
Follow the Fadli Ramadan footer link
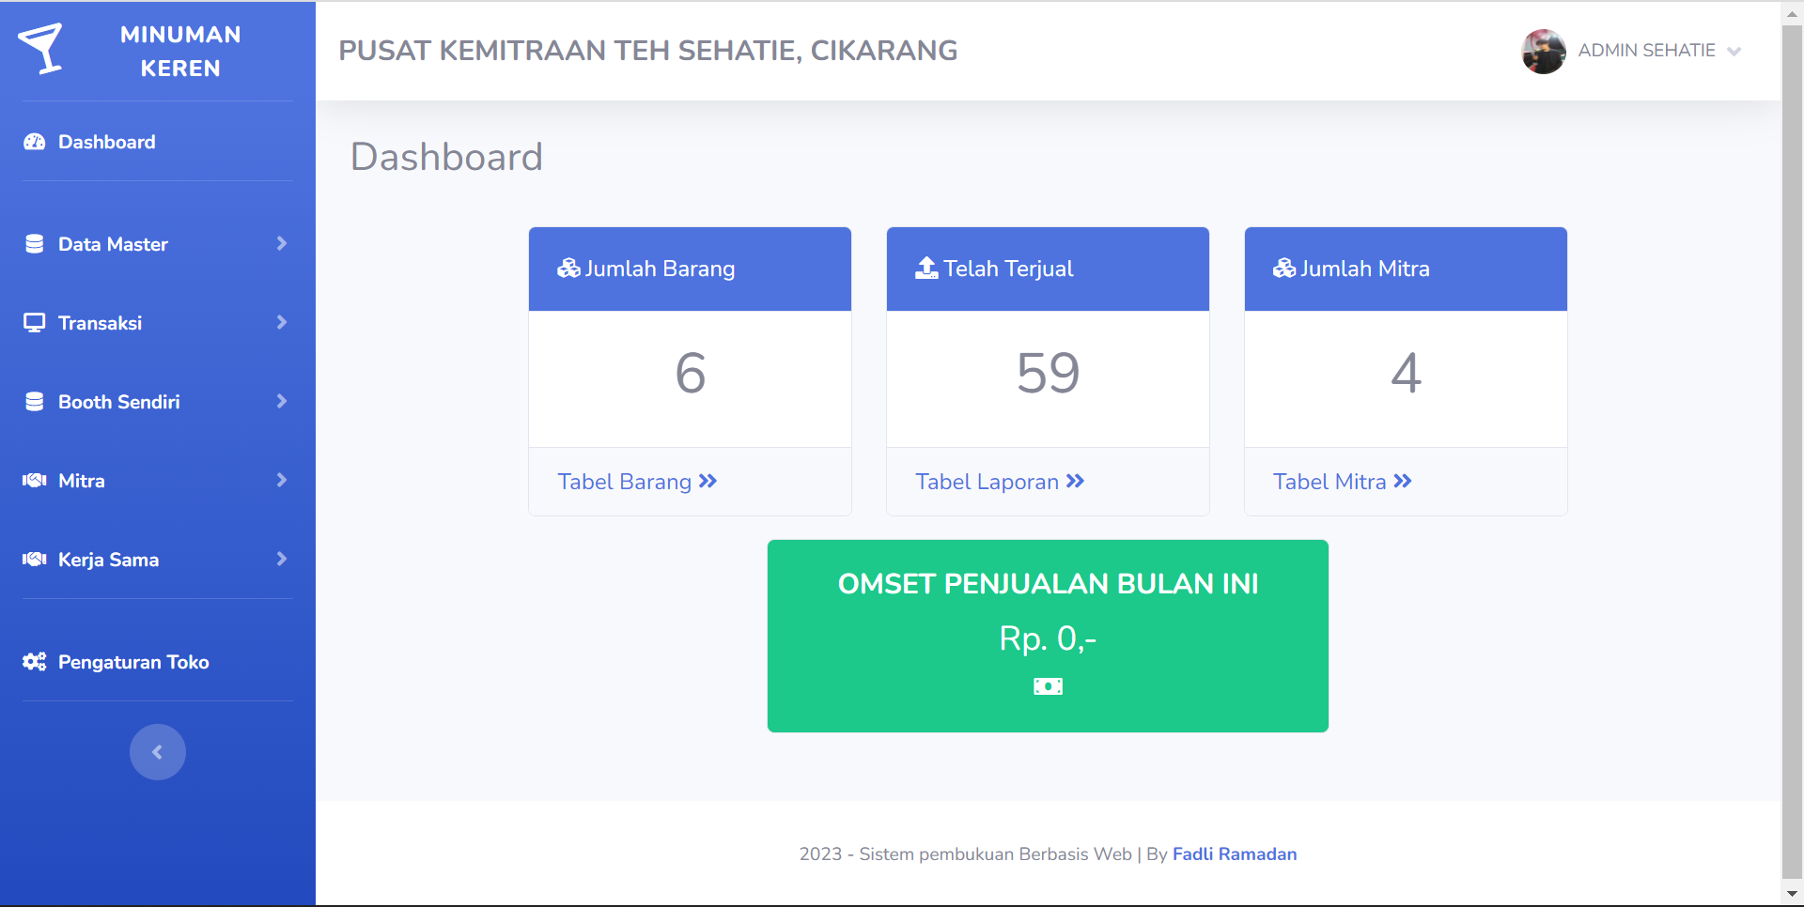1235,853
